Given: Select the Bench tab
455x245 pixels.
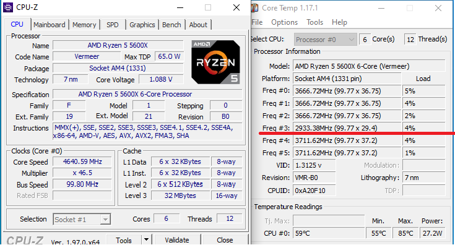Looking at the screenshot, I should 171,25.
